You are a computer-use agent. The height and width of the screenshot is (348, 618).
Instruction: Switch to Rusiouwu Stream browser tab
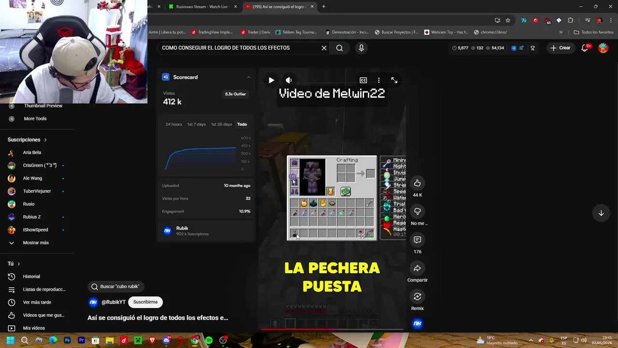click(202, 7)
